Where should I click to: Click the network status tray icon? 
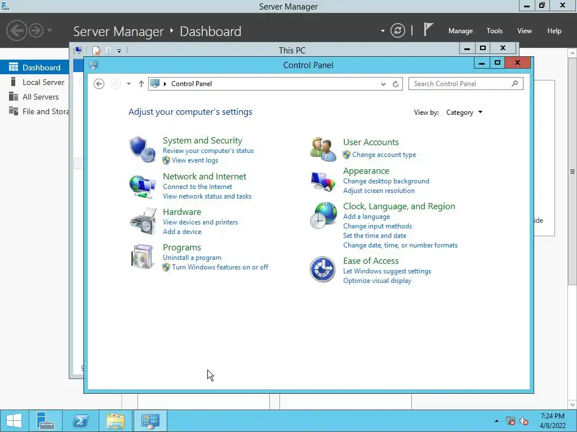click(x=511, y=421)
